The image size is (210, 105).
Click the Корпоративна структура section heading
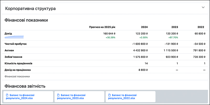point(30,8)
